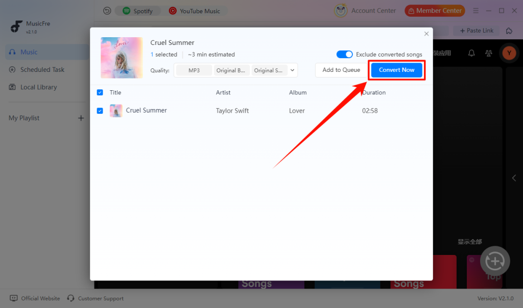
Task: Click the Album column header
Action: coord(298,93)
